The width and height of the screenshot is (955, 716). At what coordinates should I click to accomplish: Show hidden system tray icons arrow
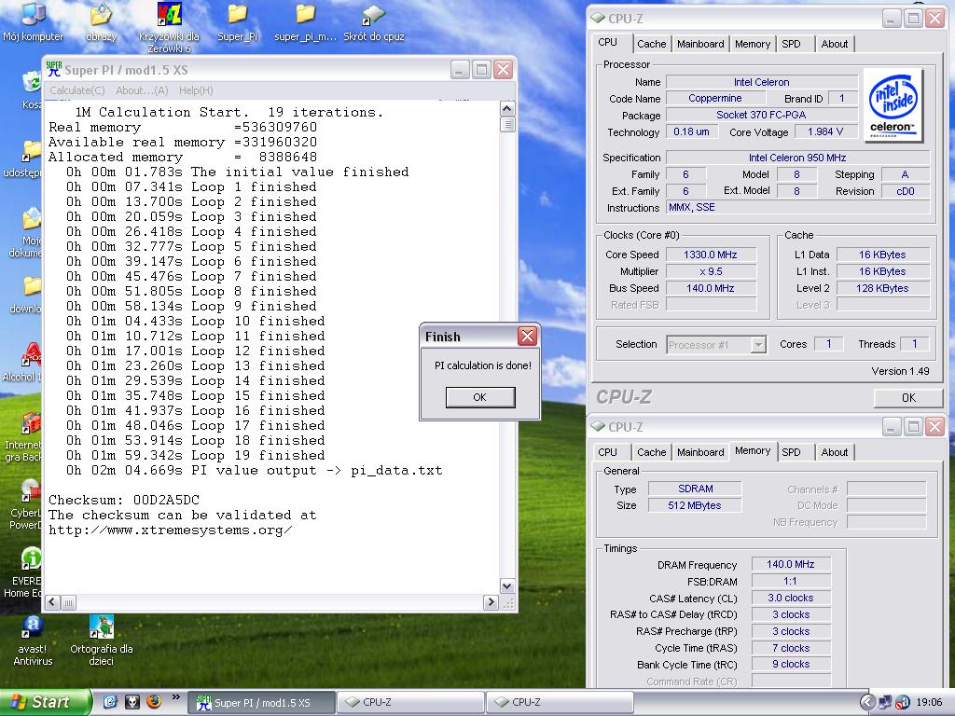pos(867,702)
